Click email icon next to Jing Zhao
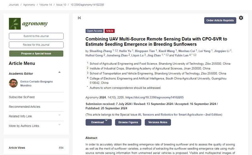Screen dimensions: 252x155 tap(167, 55)
